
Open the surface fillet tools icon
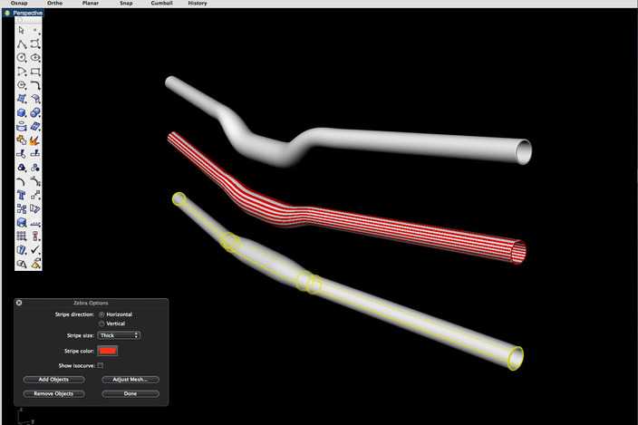(35, 99)
